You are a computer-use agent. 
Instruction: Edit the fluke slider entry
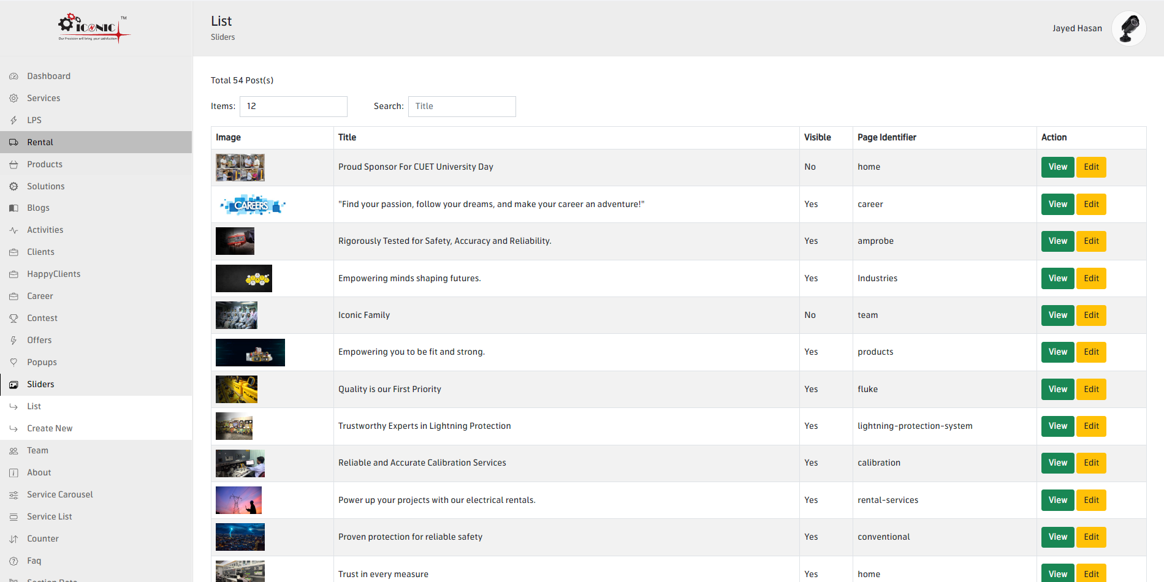tap(1091, 389)
